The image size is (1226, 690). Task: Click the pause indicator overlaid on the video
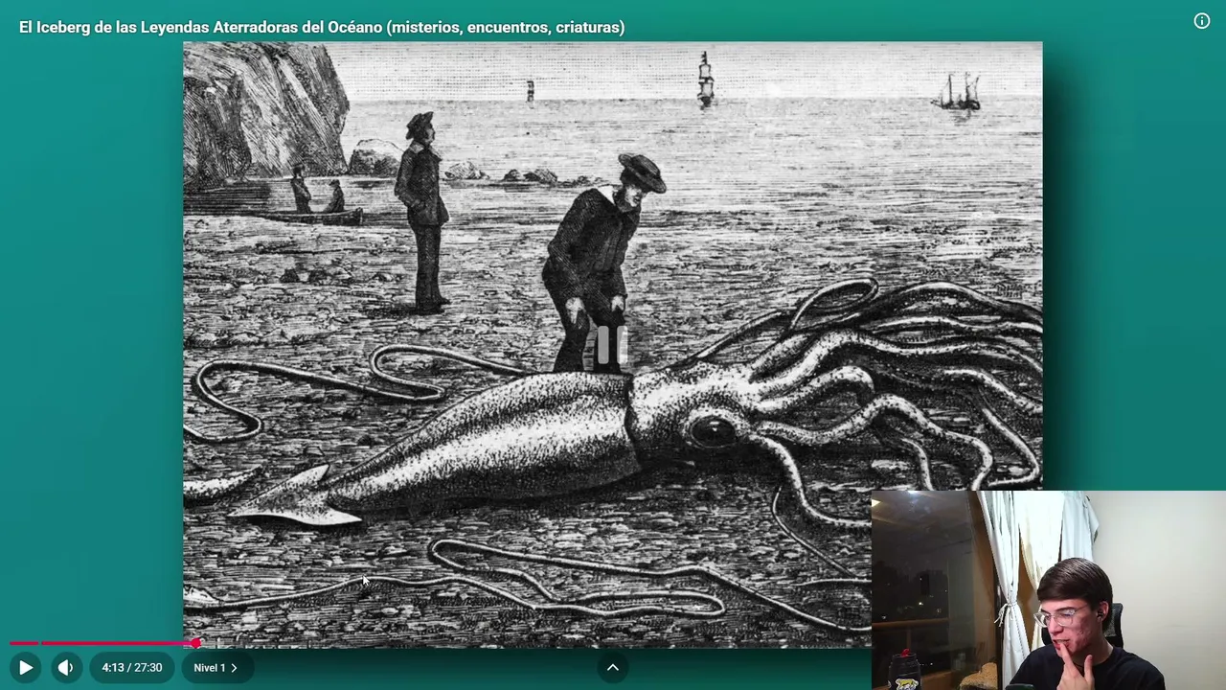612,345
